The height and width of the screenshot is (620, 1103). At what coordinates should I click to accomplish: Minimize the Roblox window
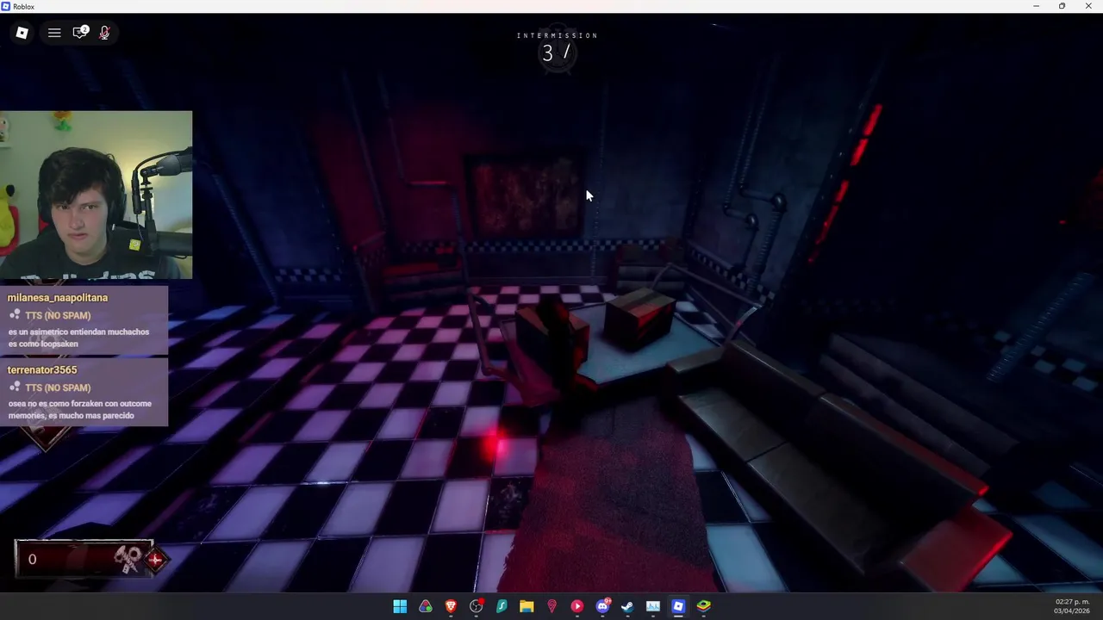coord(1037,6)
